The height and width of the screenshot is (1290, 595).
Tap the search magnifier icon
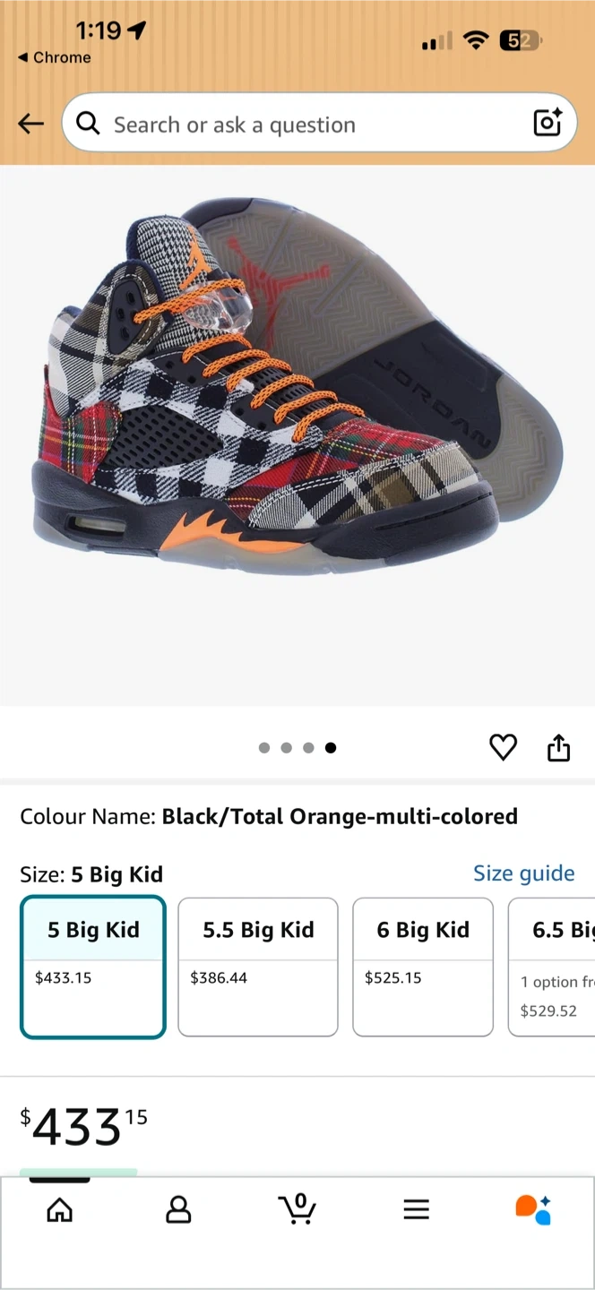88,124
